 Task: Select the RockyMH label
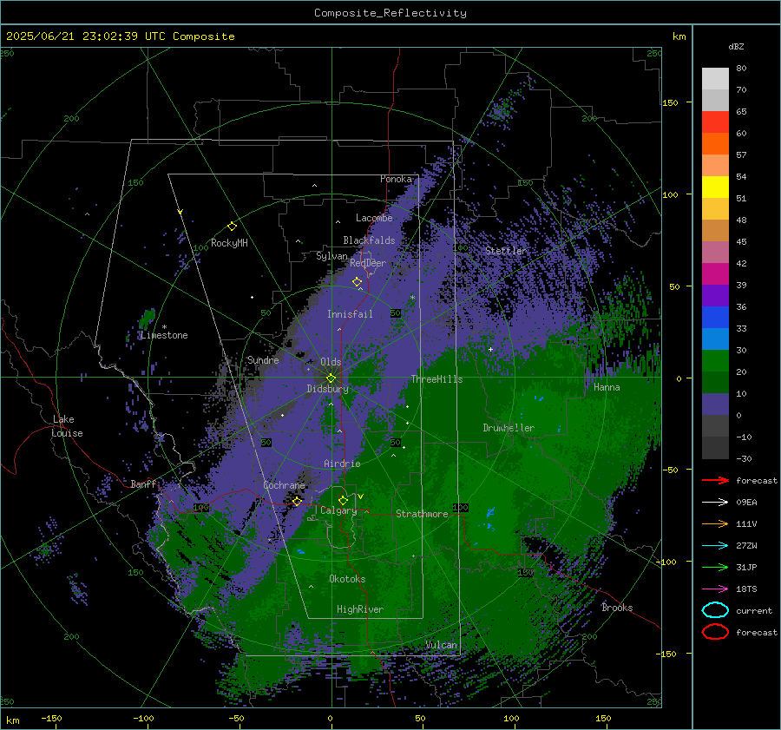[x=229, y=243]
